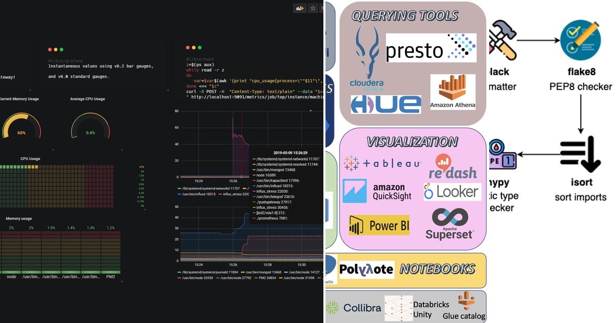Click the #!/bin/grafana text line
This screenshot has width=616, height=323.
coord(66,60)
